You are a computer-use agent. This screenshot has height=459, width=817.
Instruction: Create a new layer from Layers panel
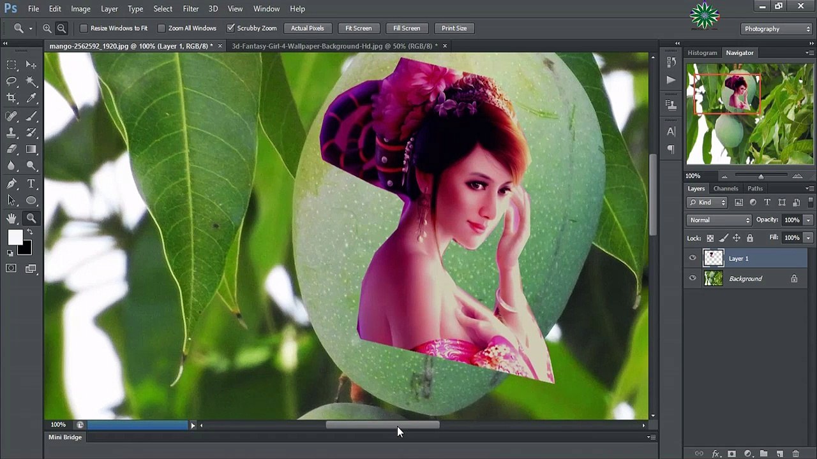(779, 454)
